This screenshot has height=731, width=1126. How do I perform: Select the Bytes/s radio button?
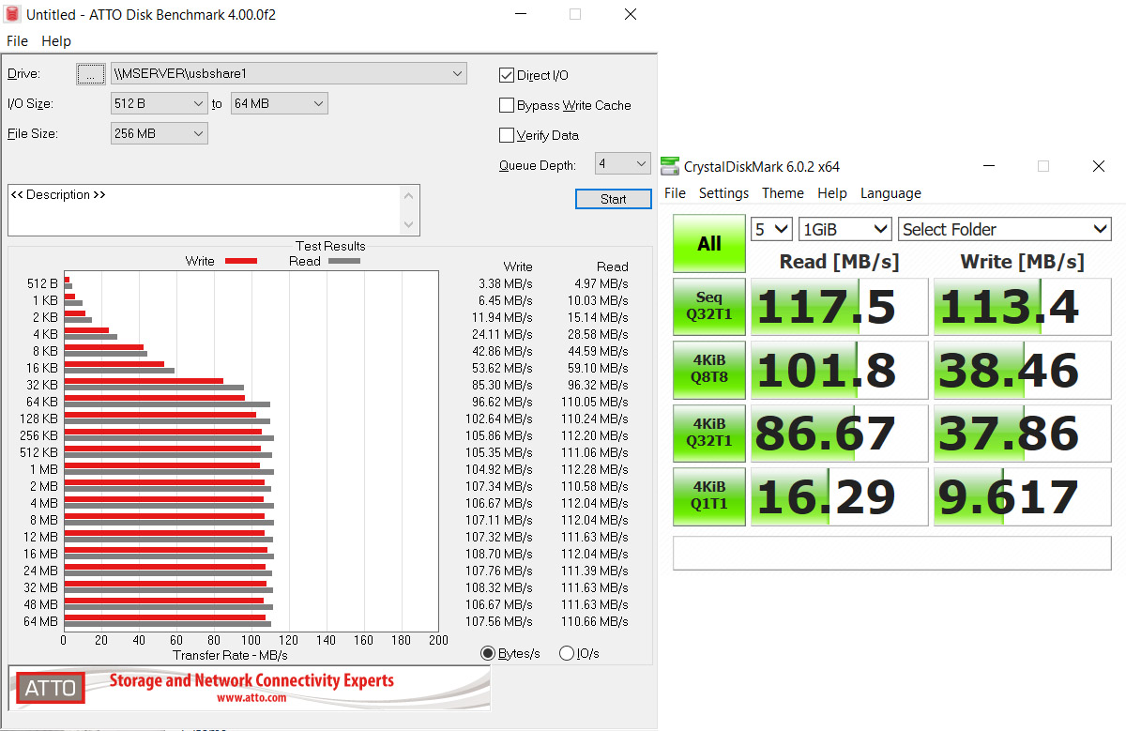(487, 653)
